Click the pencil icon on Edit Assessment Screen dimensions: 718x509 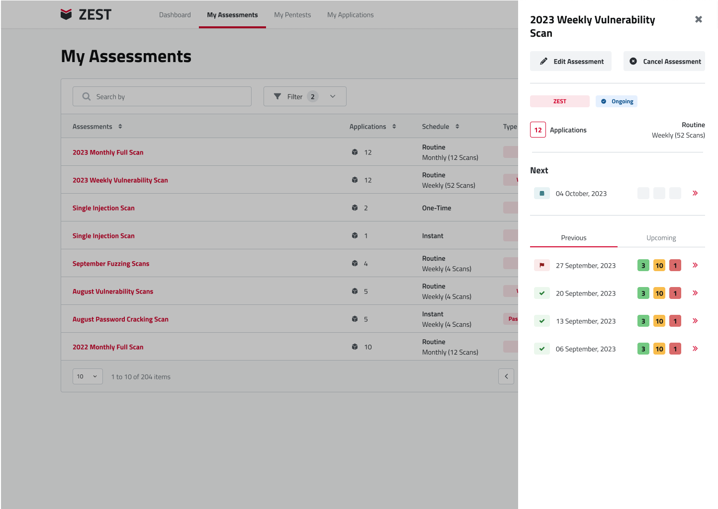543,61
